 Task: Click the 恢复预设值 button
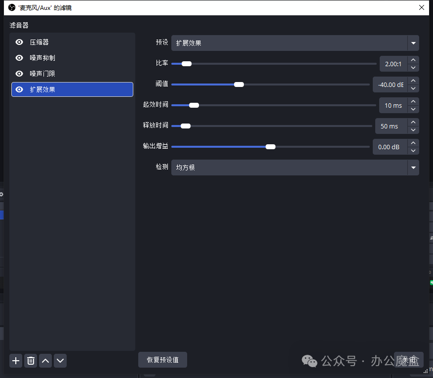pyautogui.click(x=162, y=360)
